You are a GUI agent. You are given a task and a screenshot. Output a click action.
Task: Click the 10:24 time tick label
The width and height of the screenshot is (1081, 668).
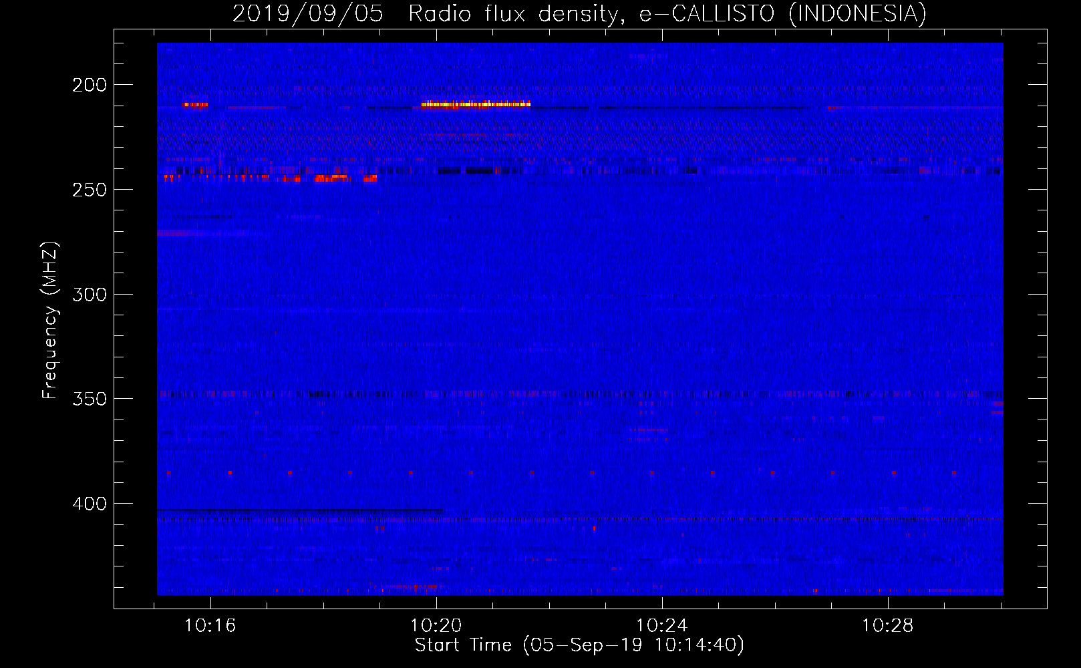pyautogui.click(x=662, y=626)
